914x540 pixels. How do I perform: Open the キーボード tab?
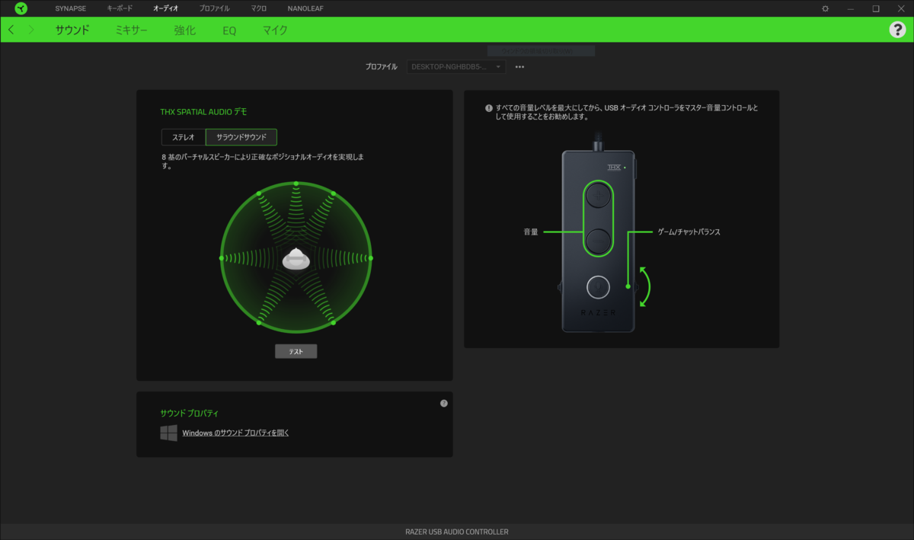click(120, 8)
